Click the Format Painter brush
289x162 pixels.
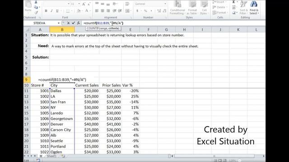click(x=36, y=12)
